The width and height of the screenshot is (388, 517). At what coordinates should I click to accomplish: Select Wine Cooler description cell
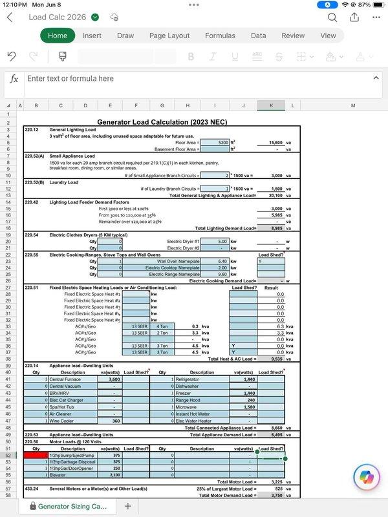73,421
